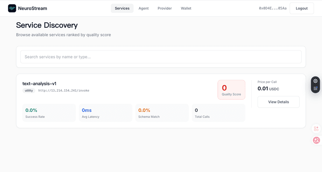Image resolution: width=322 pixels, height=172 pixels.
Task: Focus the service search input field
Action: (x=161, y=57)
